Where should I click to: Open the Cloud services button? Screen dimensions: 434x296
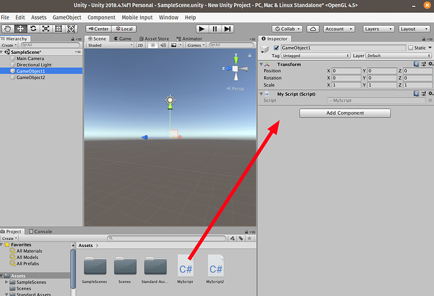313,29
